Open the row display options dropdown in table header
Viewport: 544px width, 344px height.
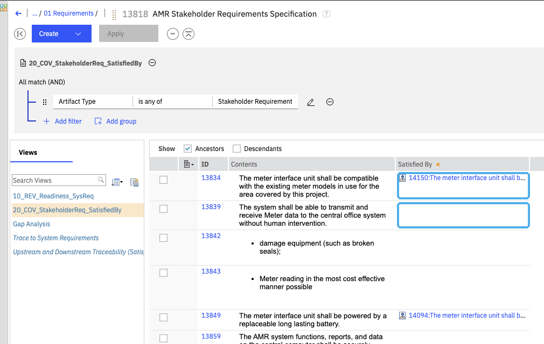[189, 164]
